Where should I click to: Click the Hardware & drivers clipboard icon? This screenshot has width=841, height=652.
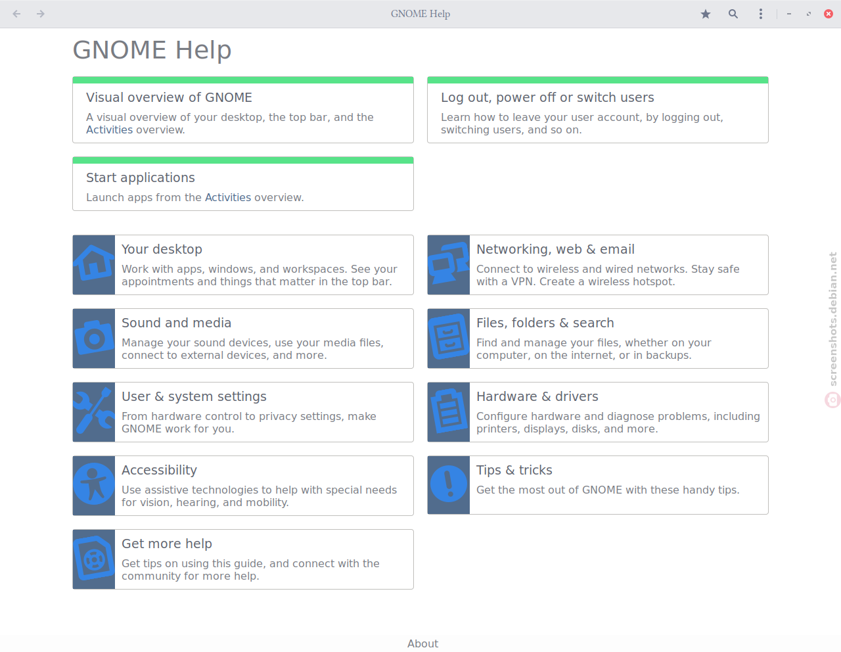[x=449, y=412]
